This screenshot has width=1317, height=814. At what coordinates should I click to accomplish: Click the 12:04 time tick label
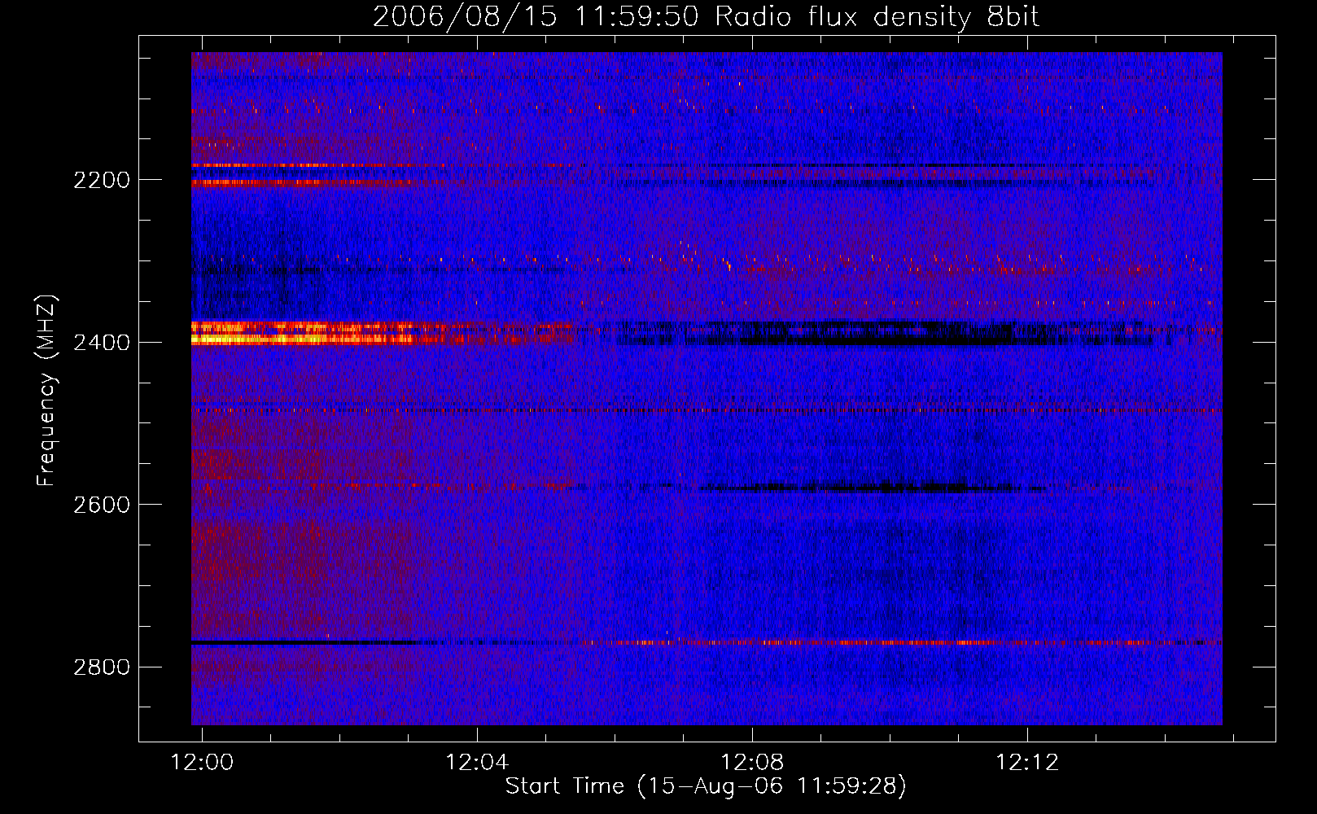477,762
